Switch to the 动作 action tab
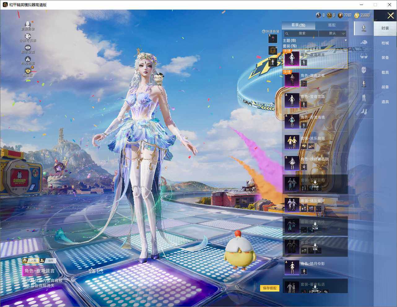 [48, 261]
